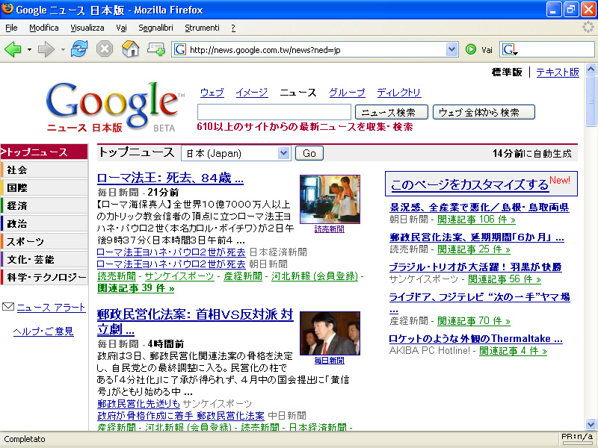Click the vertical scrollbar thumb
Viewport: 598px width, 448px height.
(591, 101)
